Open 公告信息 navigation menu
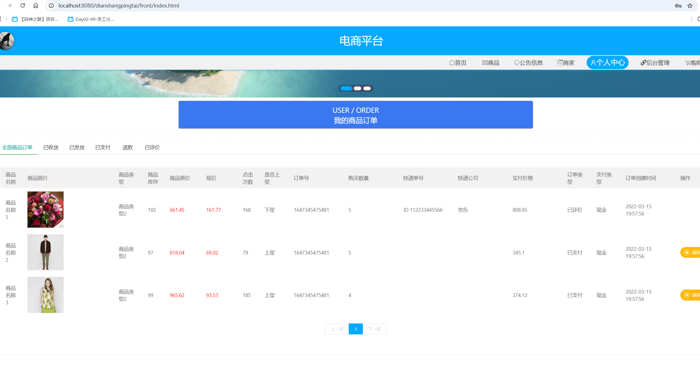The width and height of the screenshot is (700, 372). click(528, 63)
